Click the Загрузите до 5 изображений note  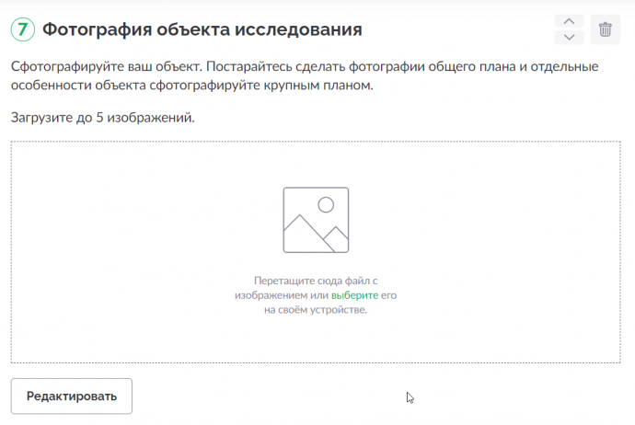(x=103, y=118)
